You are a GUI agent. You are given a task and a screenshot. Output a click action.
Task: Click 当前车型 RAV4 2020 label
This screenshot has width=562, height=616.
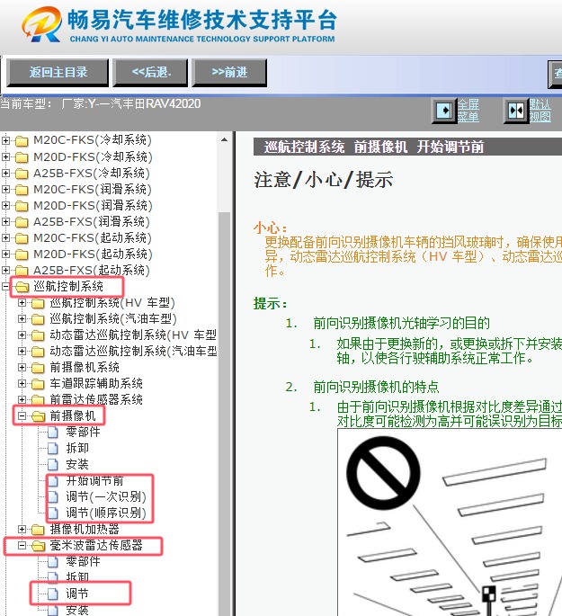tap(101, 103)
